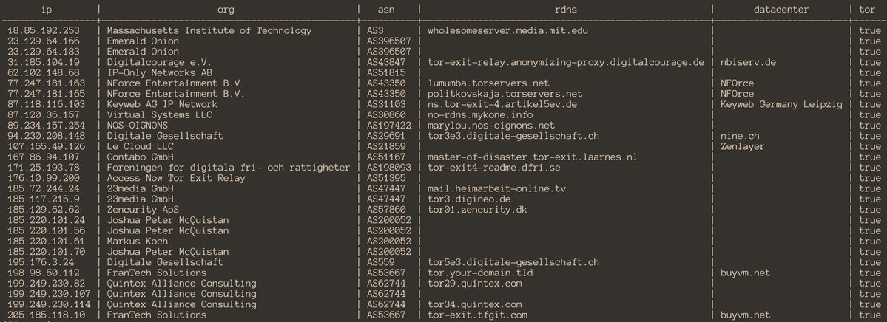Click the Massachusetts Institute of Technology org entry
This screenshot has width=887, height=322.
pos(209,31)
